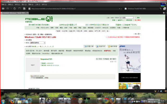Click the page vertical scrollbar

tap(166, 52)
